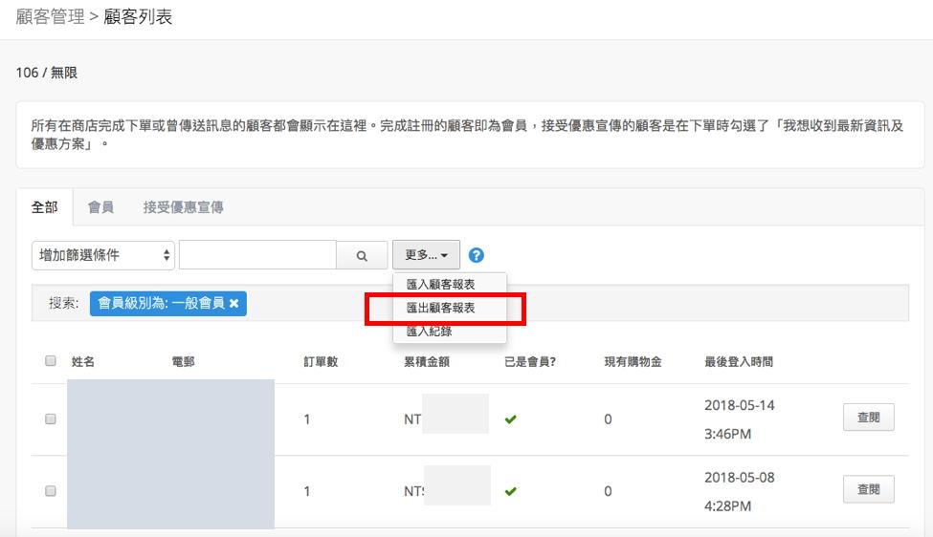
Task: Open 匯入紀錄 from the dropdown menu
Action: pyautogui.click(x=429, y=332)
